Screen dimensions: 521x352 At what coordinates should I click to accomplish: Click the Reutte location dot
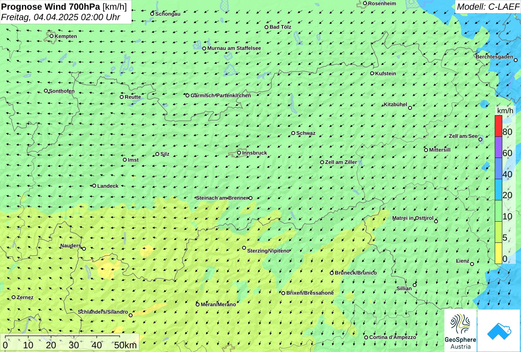[122, 97]
